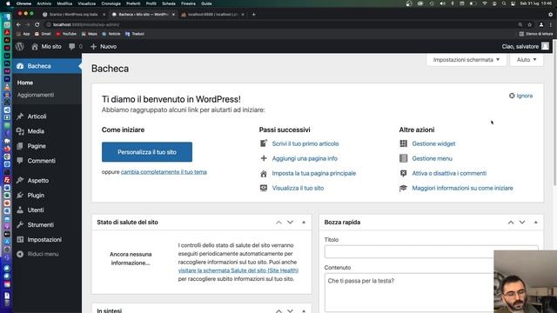
Task: Click Scrivi il tuo primo articolo
Action: (x=305, y=143)
